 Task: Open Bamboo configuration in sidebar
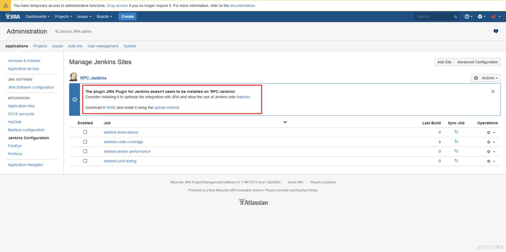(26, 130)
